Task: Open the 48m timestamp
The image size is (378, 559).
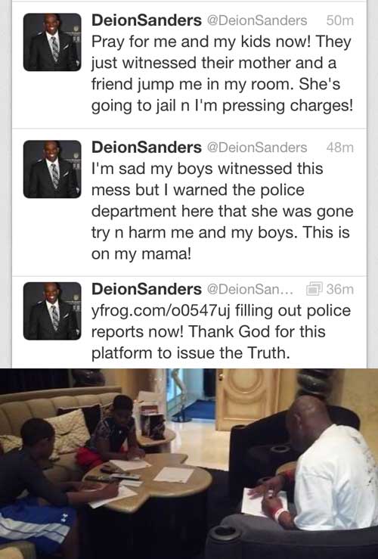Action: (340, 148)
